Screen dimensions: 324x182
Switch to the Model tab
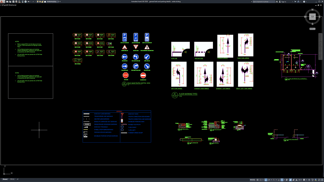(x=5, y=179)
